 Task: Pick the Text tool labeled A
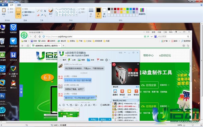tap(45, 11)
